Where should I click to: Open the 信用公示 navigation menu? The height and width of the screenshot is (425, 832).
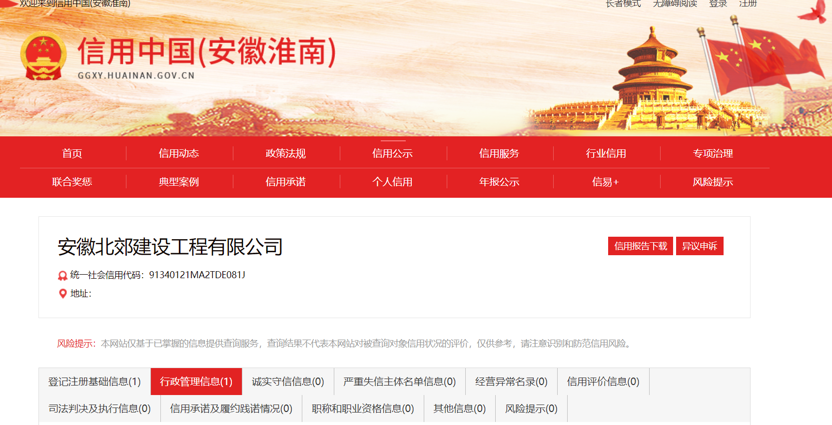click(393, 153)
